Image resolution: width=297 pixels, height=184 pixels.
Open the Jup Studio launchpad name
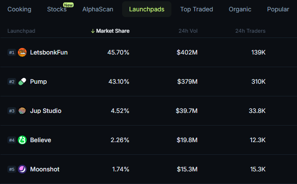[x=46, y=111]
